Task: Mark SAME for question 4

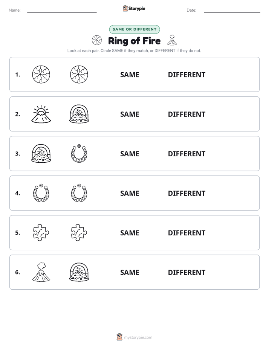Action: click(130, 193)
